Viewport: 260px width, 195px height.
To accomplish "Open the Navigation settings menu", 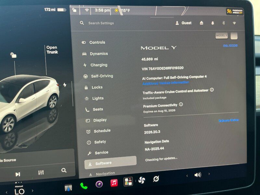I will 102,174.
